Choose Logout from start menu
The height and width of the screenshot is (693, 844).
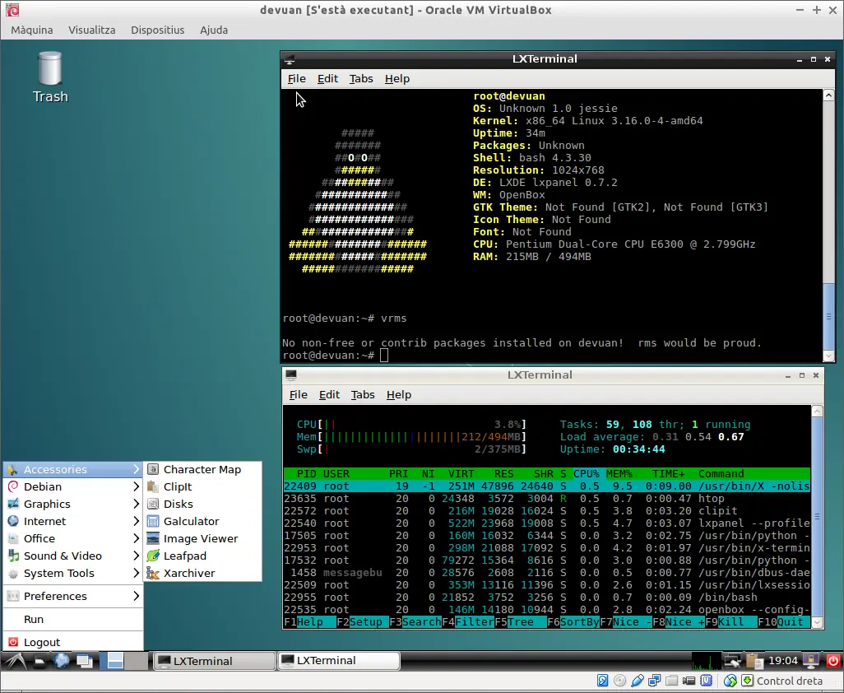73,643
